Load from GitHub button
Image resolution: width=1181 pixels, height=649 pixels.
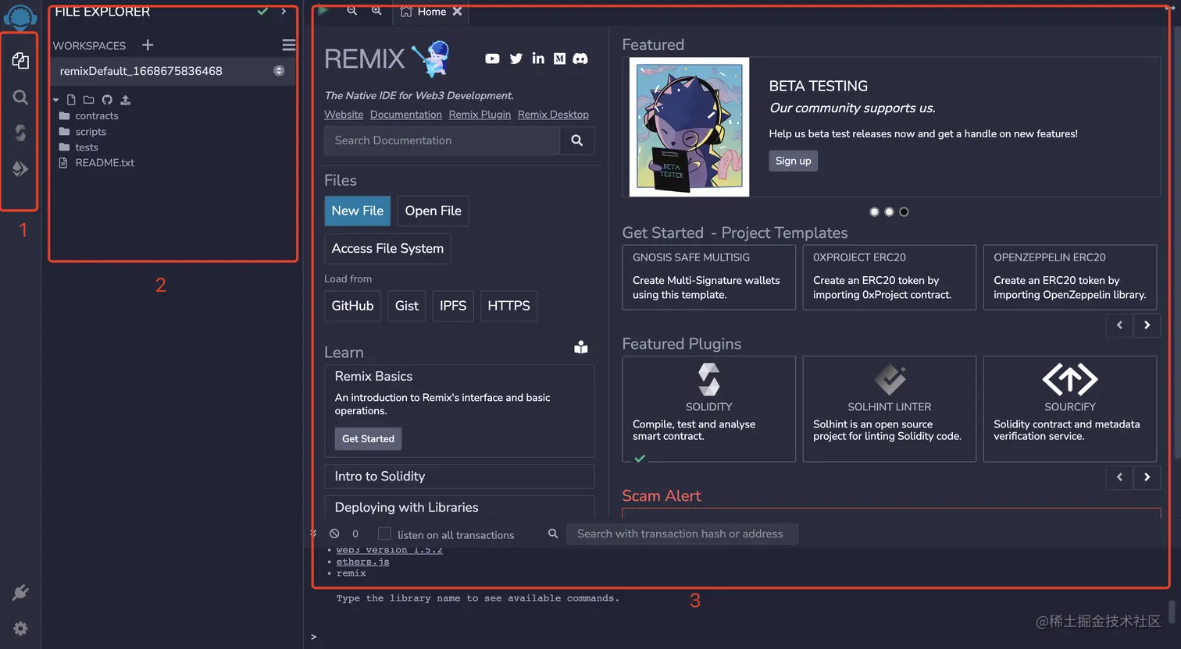pyautogui.click(x=352, y=306)
